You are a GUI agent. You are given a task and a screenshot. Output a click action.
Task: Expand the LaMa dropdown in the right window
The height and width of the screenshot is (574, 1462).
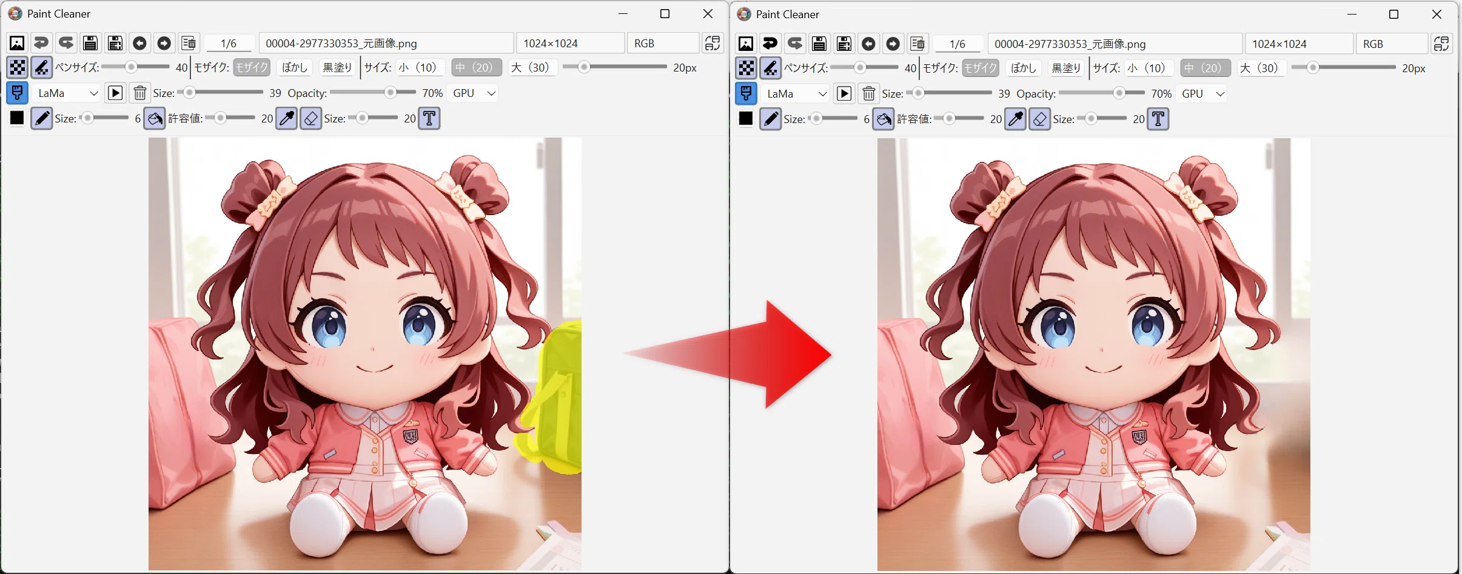click(x=796, y=93)
